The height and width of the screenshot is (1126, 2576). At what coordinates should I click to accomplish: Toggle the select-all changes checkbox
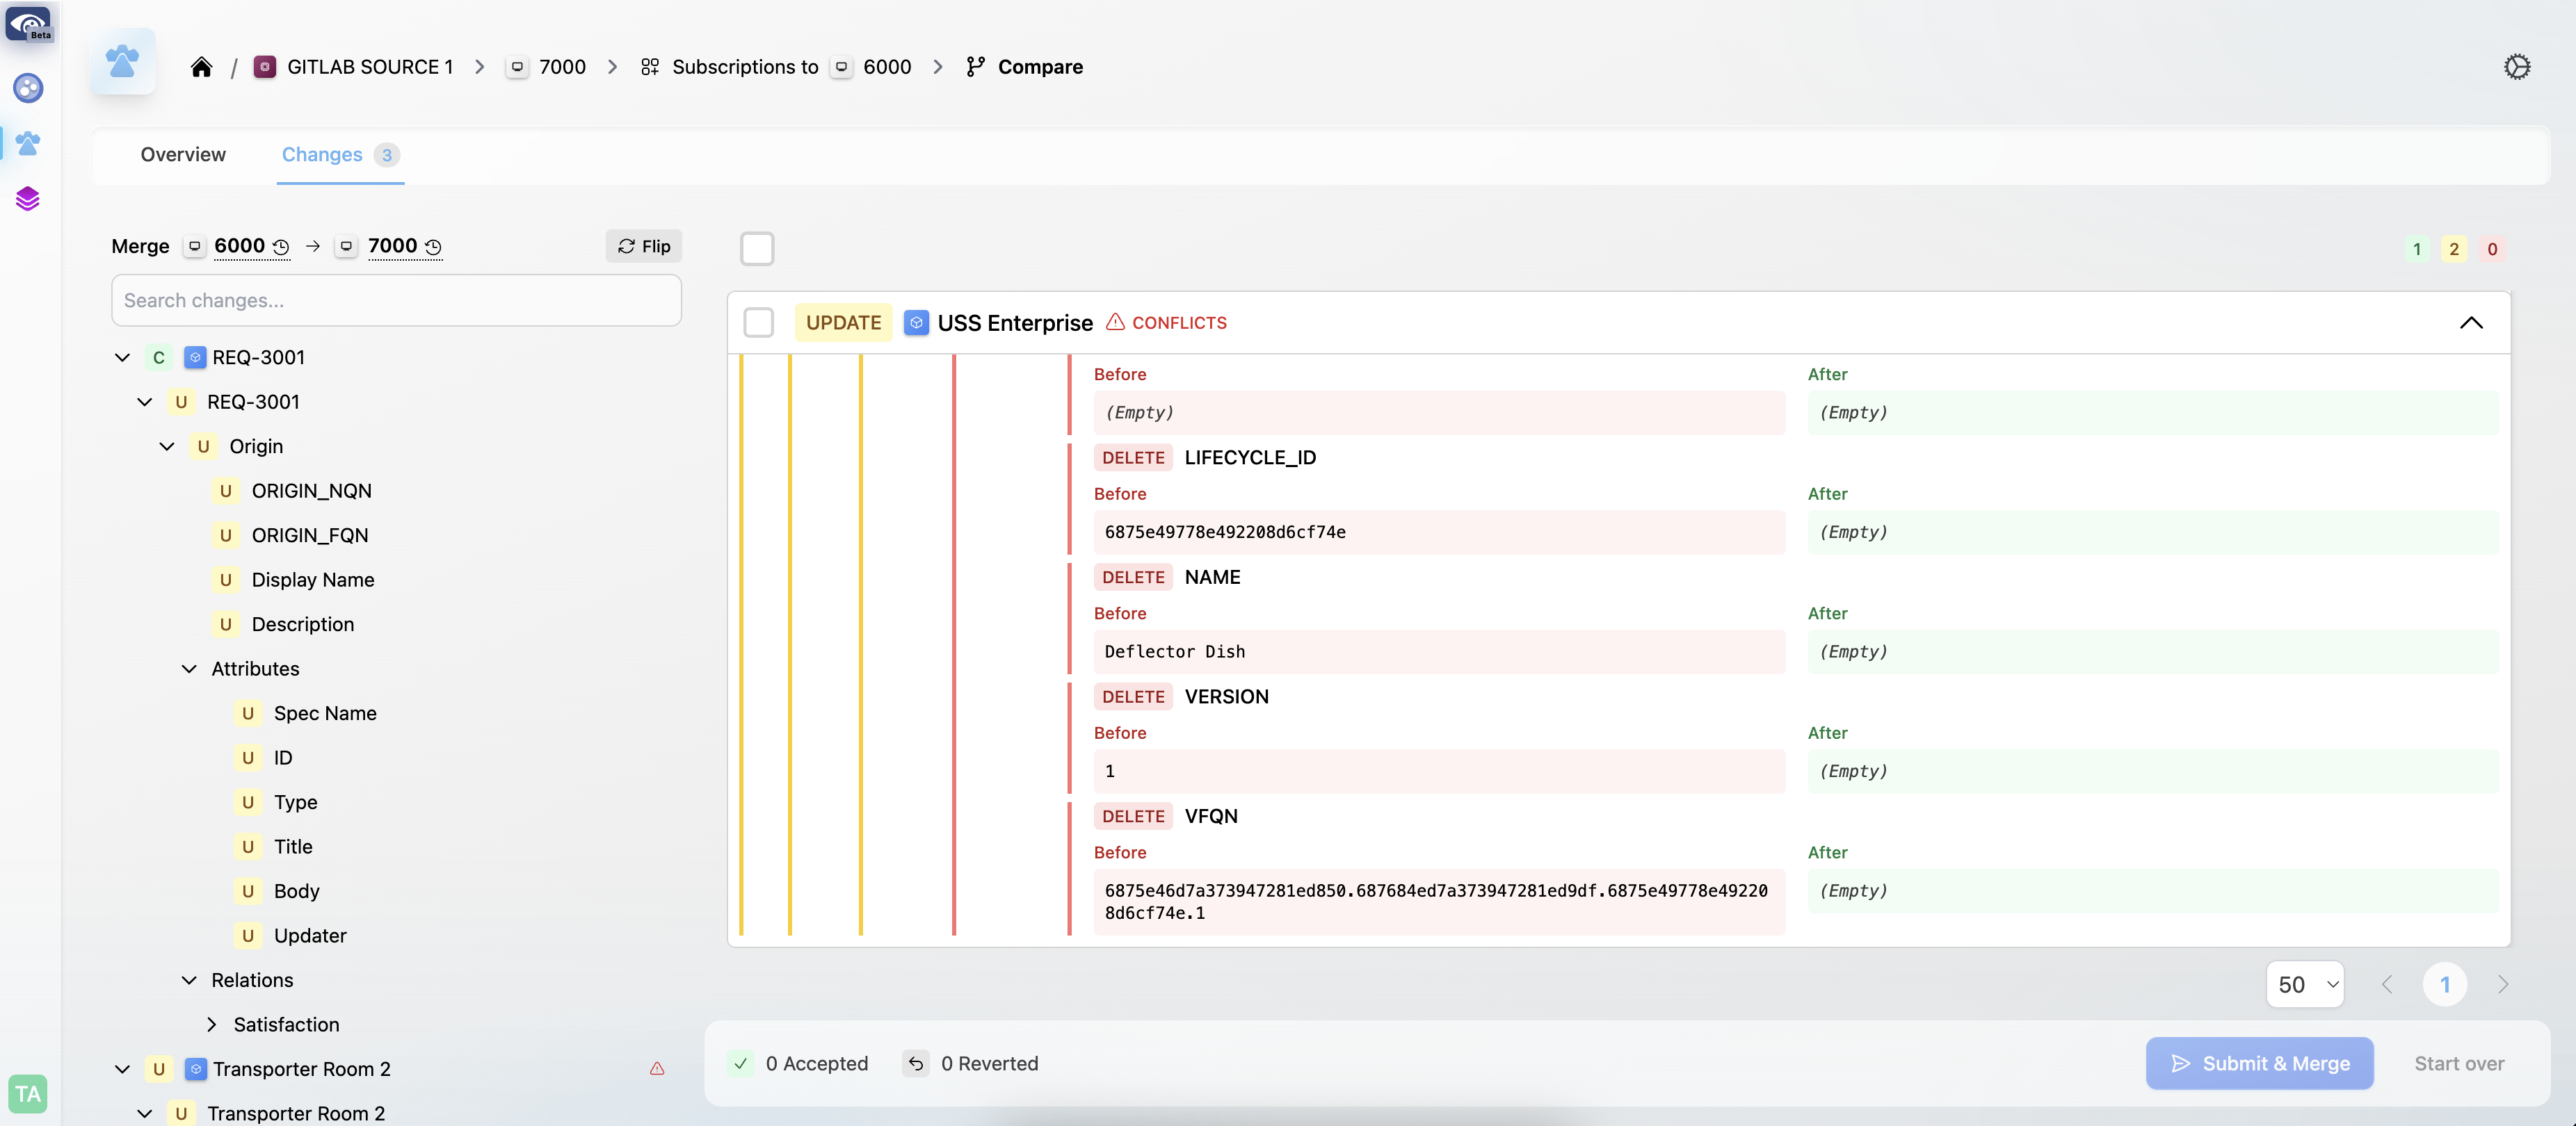click(x=757, y=249)
